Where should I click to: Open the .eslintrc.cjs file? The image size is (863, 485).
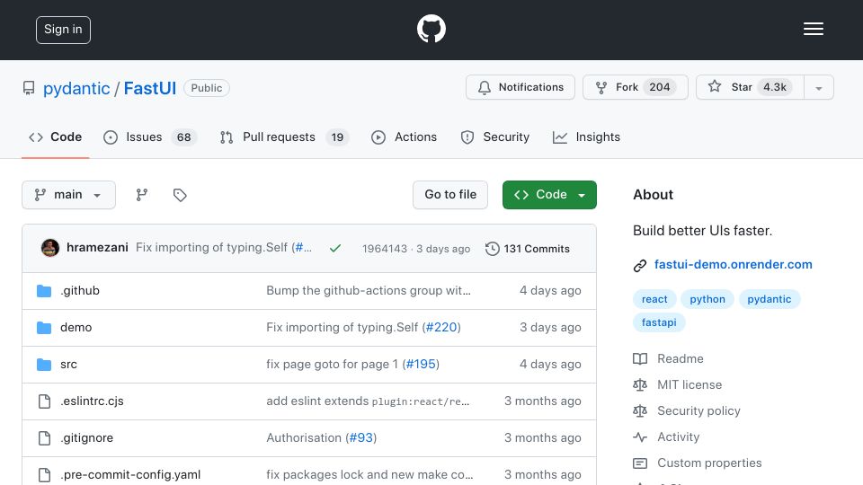92,401
